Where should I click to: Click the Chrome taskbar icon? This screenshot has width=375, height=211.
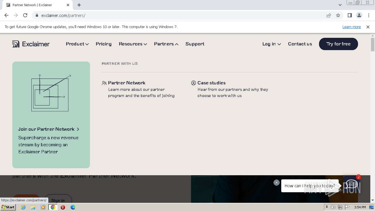click(53, 207)
